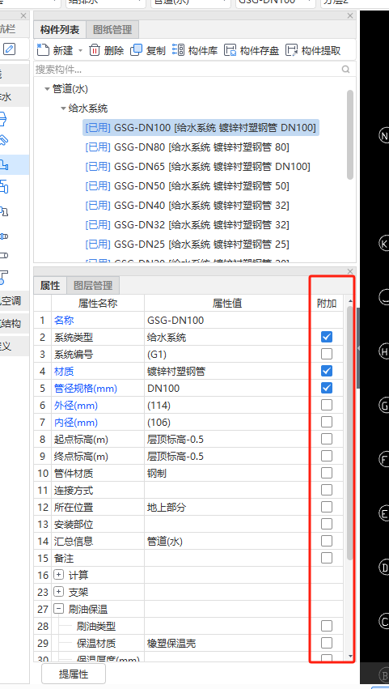Close the 属性 panel with its X
Image resolution: width=389 pixels, height=689 pixels.
[350, 271]
